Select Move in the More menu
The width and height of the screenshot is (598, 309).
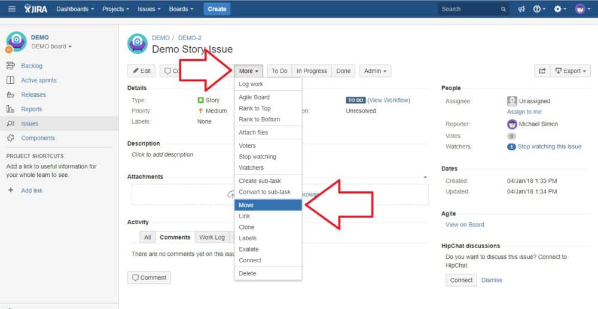268,205
